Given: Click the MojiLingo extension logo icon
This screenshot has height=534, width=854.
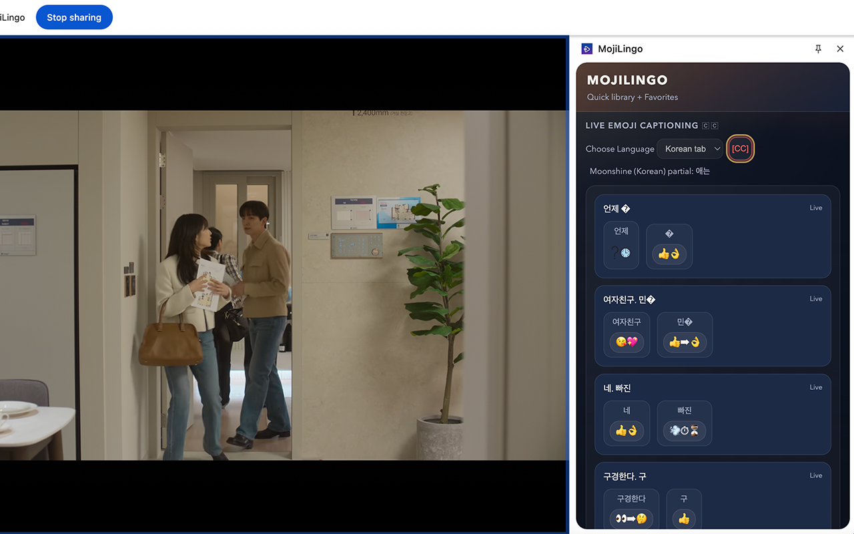Looking at the screenshot, I should click(x=587, y=49).
